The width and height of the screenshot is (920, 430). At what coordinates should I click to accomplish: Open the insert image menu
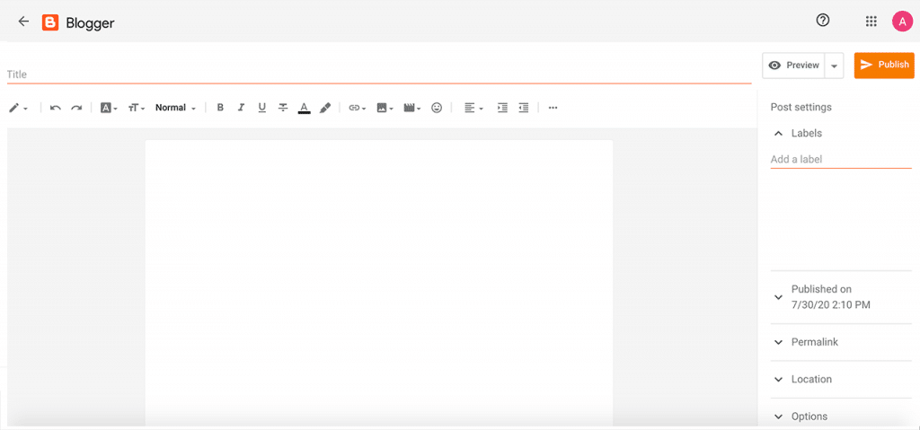pos(385,108)
